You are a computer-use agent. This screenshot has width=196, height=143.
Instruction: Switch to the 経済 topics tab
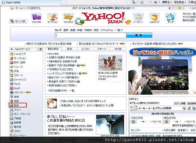(x=69, y=49)
